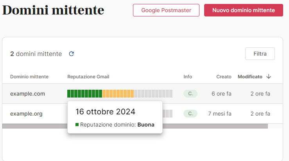Click the refresh icon beside domini mittente count
This screenshot has height=161, width=289.
click(x=71, y=54)
